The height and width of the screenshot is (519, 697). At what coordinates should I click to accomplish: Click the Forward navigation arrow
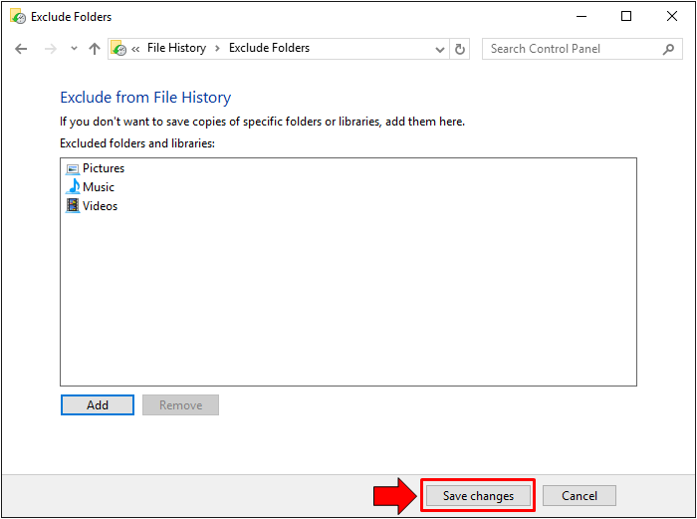(x=50, y=49)
